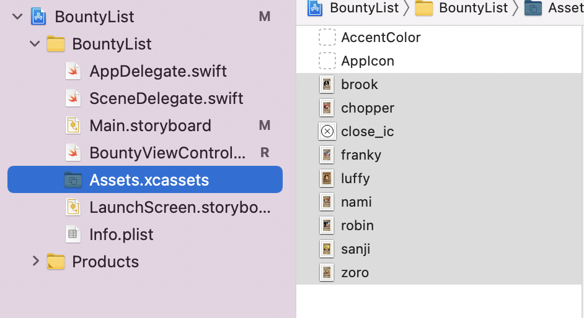Viewport: 584px width, 318px height.
Task: Select the Products group label
Action: [105, 262]
